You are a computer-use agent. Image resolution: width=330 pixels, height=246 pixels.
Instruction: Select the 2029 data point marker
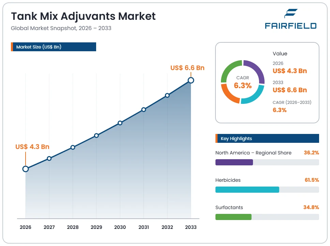(x=96, y=135)
